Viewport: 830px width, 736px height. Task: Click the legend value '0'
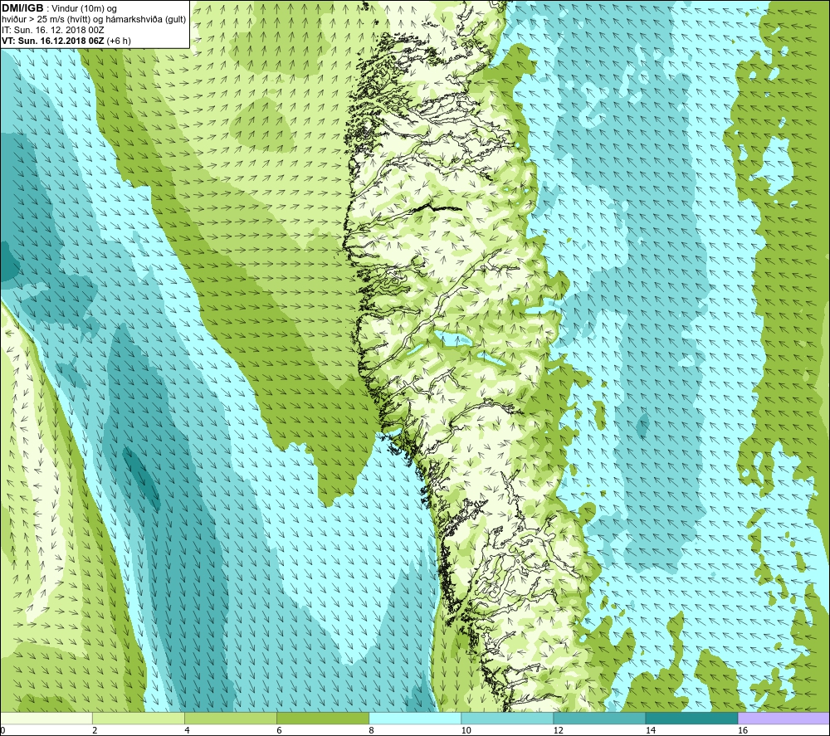pos(2,731)
